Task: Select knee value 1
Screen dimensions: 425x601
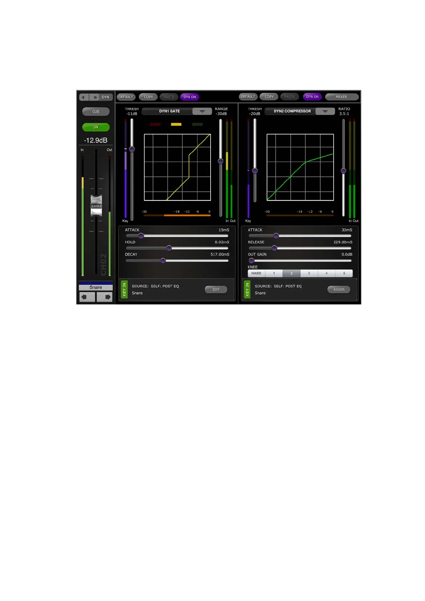Action: 274,273
